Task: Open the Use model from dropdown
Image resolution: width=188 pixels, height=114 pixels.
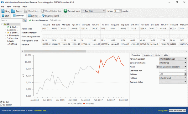Action: [173, 71]
